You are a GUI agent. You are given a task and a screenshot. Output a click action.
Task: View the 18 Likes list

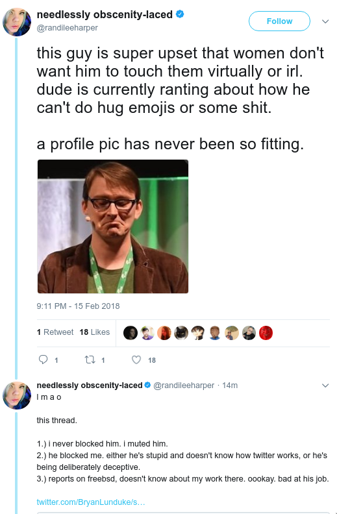[94, 332]
